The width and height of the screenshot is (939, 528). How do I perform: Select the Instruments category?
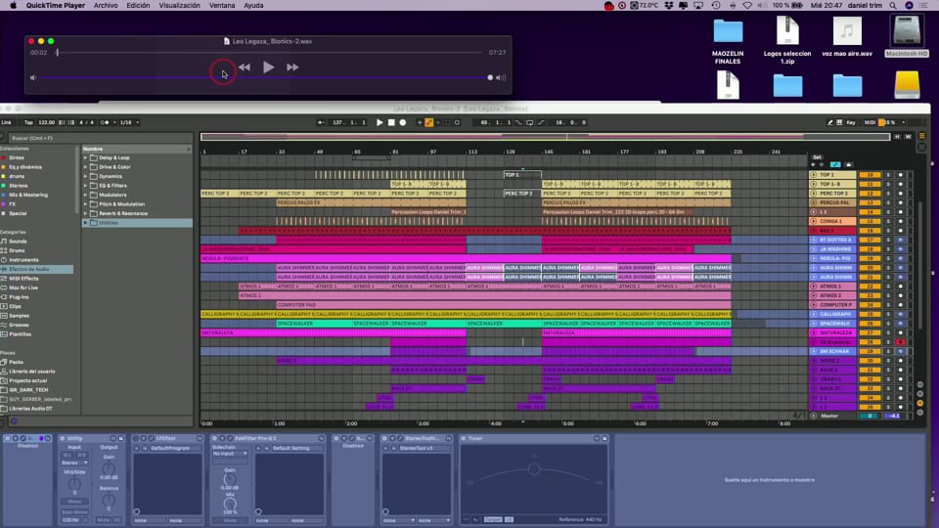(x=23, y=260)
